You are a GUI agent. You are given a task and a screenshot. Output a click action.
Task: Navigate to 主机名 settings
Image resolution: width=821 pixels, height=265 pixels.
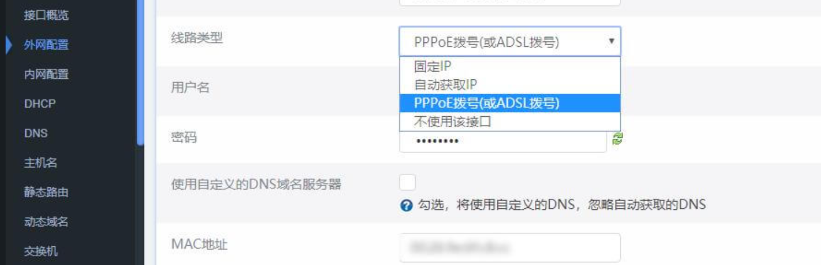point(40,163)
